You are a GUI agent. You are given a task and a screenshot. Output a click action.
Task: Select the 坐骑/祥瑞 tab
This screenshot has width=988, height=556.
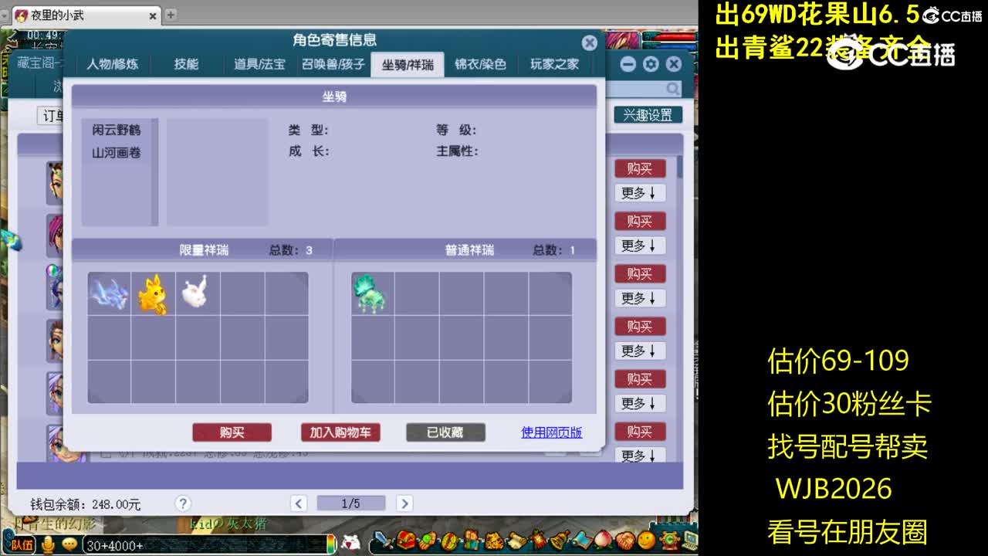click(x=408, y=64)
